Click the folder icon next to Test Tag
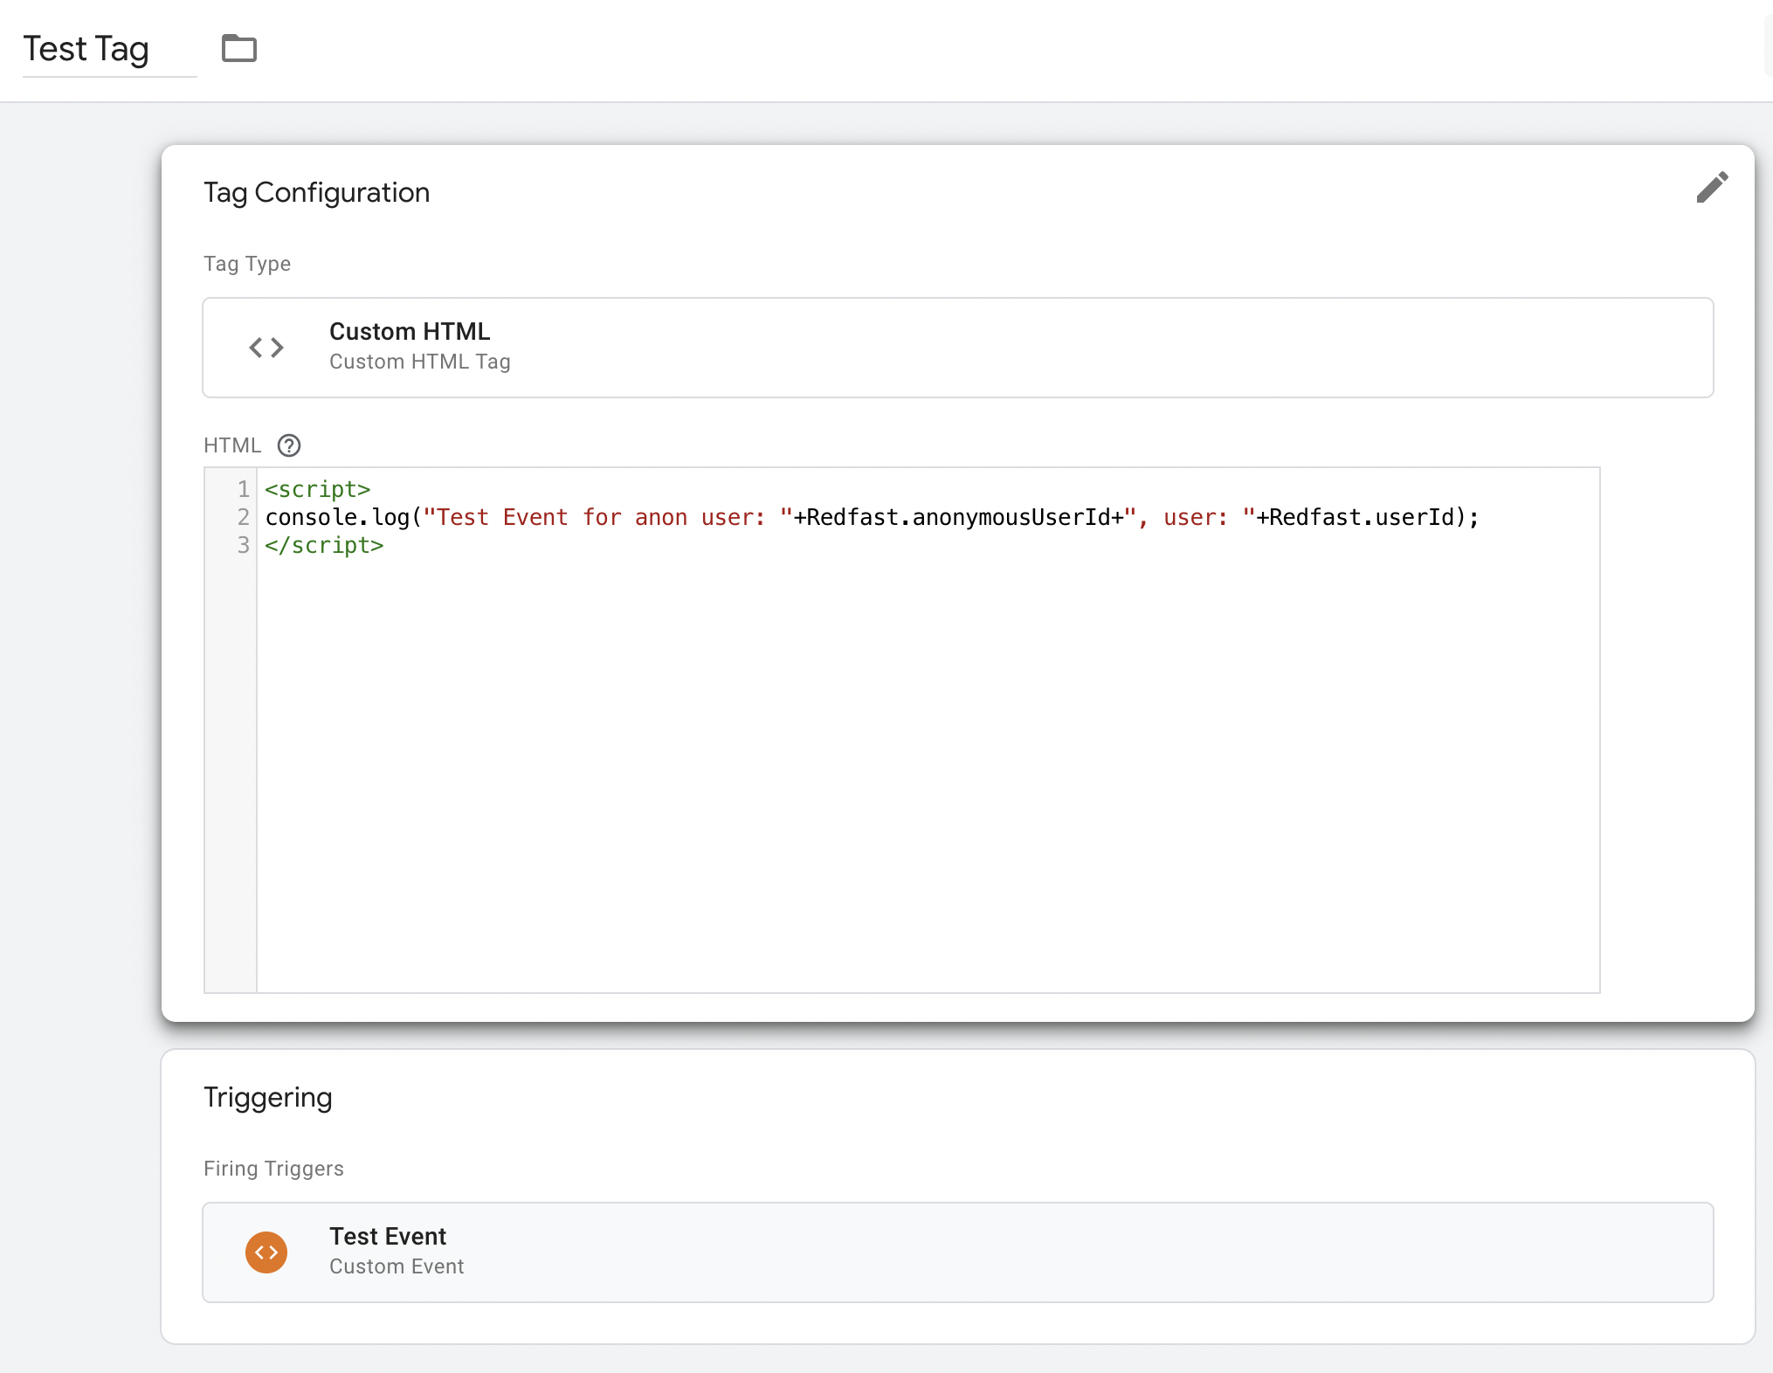 tap(238, 48)
